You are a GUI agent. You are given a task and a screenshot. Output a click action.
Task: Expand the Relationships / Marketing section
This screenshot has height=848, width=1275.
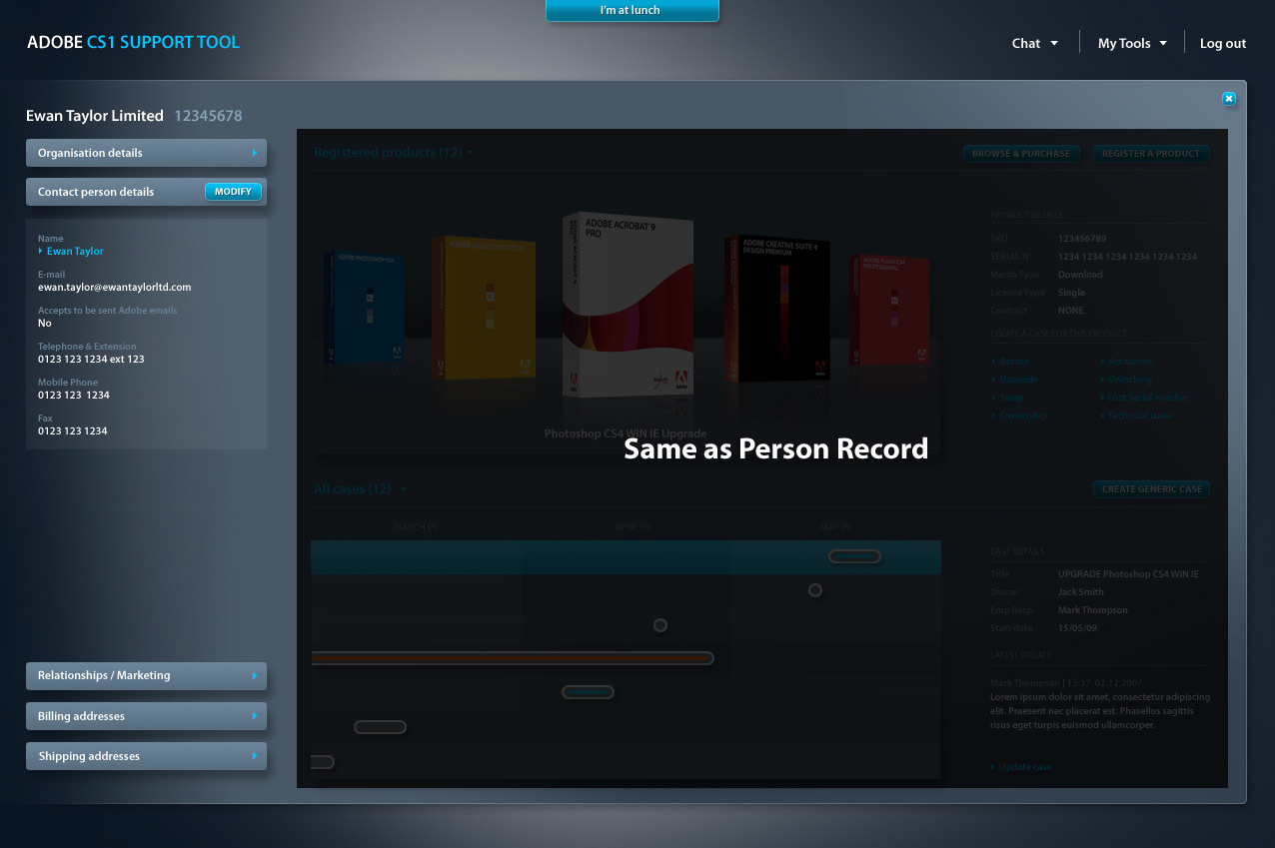click(x=146, y=676)
